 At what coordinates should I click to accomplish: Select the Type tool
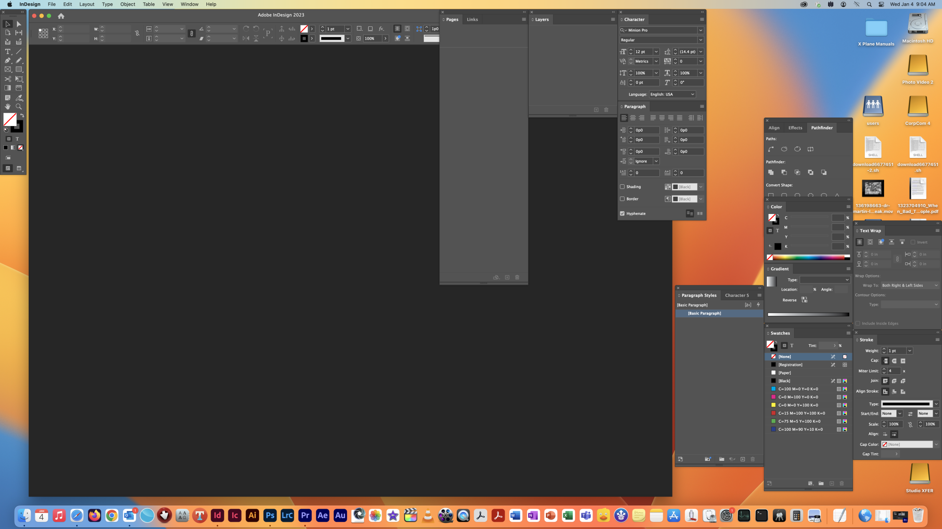8,52
